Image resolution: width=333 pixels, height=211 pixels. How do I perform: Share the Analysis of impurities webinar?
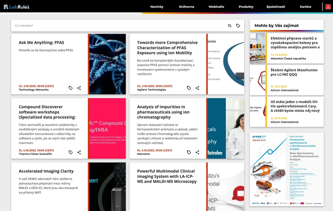pos(197,152)
